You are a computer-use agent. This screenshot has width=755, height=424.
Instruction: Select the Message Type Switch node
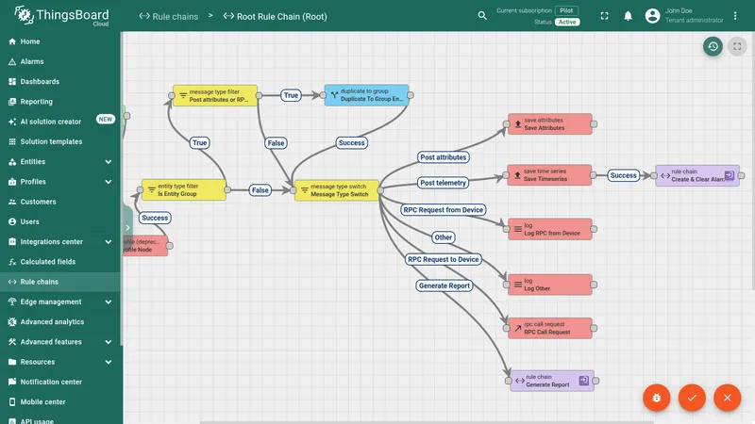[337, 190]
